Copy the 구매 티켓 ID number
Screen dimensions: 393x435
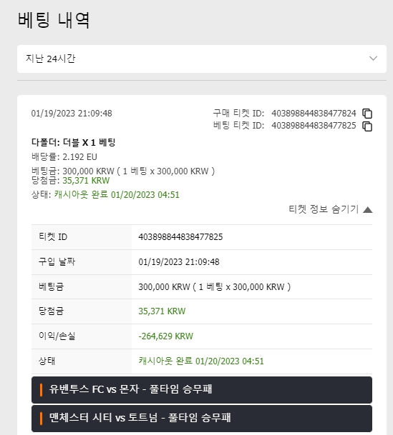(x=367, y=114)
